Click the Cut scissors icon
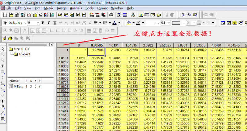Image resolution: width=247 pixels, height=131 pixels. click(183, 14)
